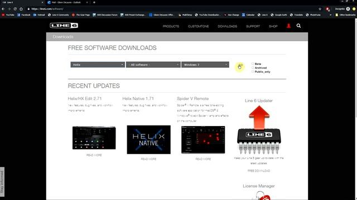Click Read More under Helix Native
Screen dimensions: 357x200
[148, 159]
